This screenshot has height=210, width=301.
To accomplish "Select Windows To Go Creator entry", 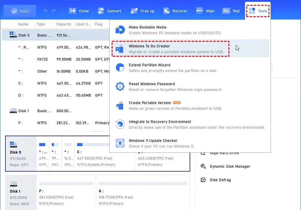I will [x=190, y=49].
